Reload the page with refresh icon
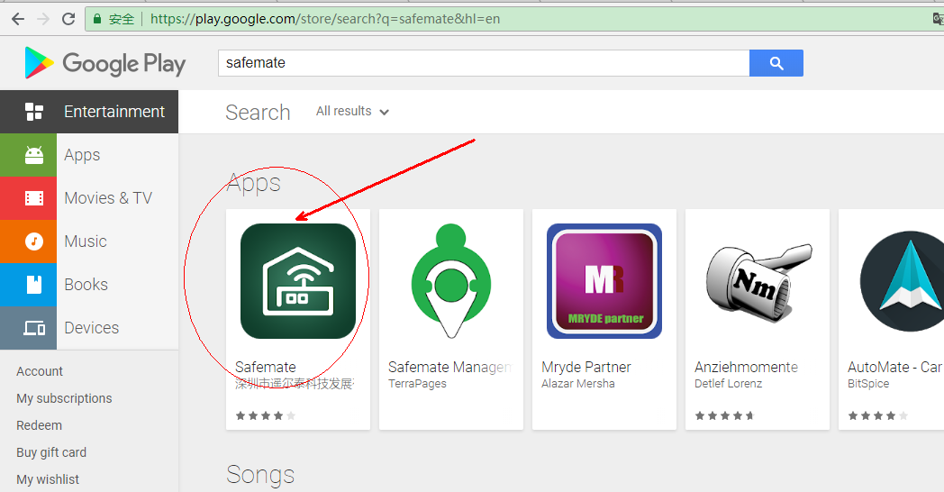Viewport: 944px width, 492px height. [68, 19]
